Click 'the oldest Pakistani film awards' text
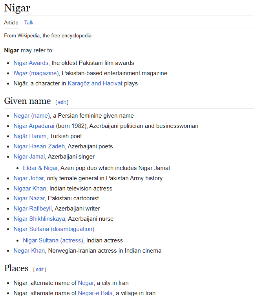The height and width of the screenshot is (303, 254). click(93, 63)
